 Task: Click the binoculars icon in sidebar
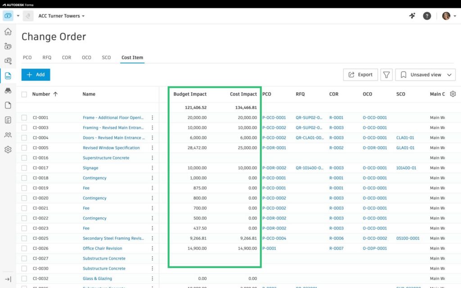(8, 90)
